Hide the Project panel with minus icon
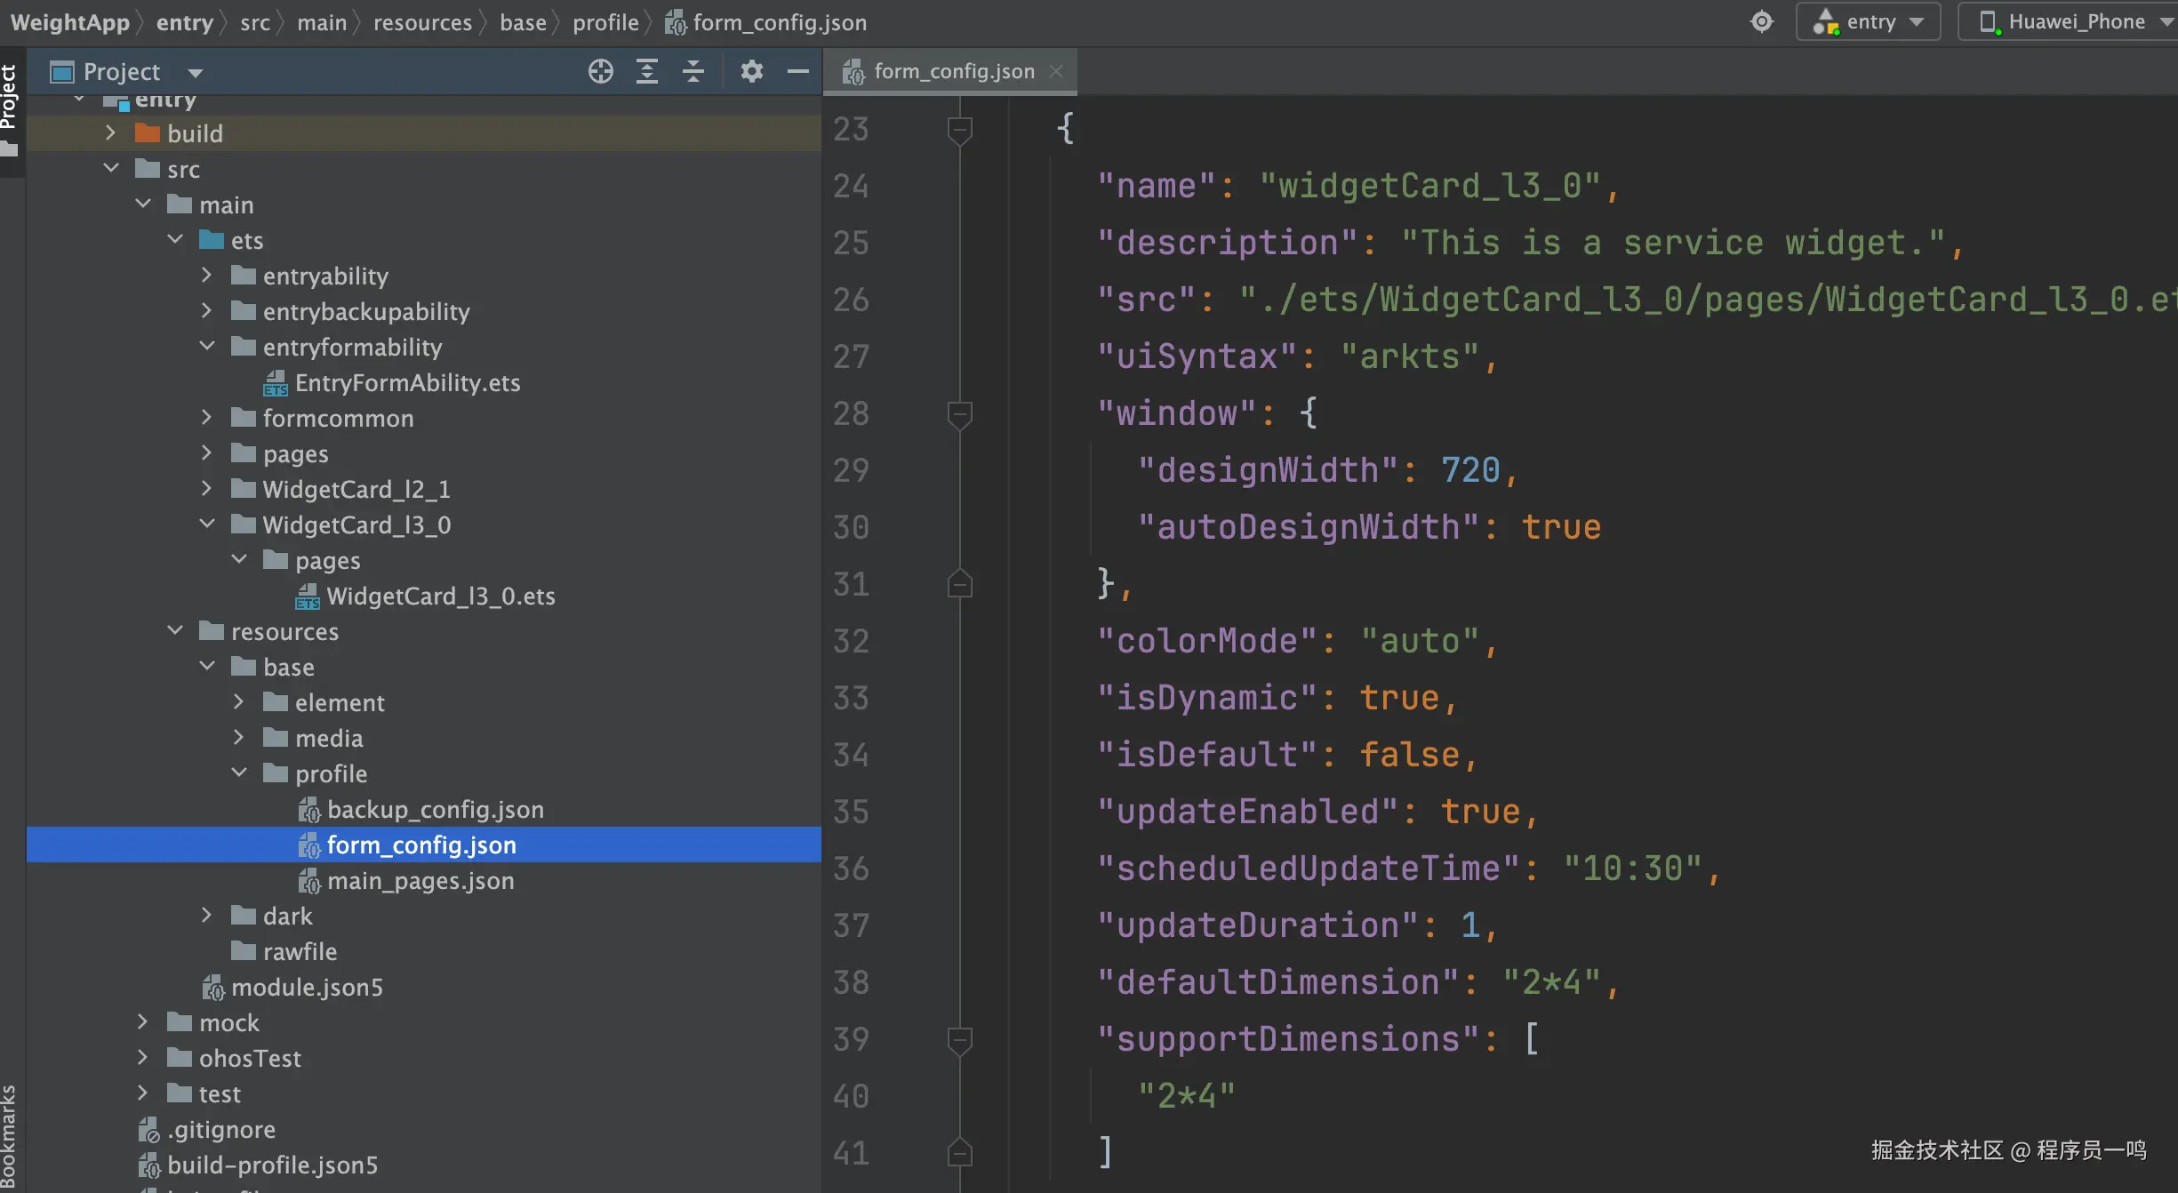 pyautogui.click(x=797, y=71)
